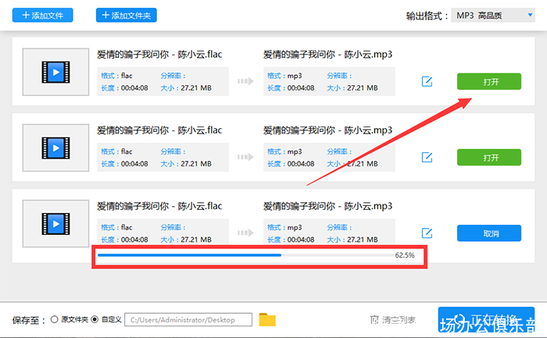The height and width of the screenshot is (338, 547).
Task: Click the conversion arrow icon in the first row
Action: [x=245, y=81]
